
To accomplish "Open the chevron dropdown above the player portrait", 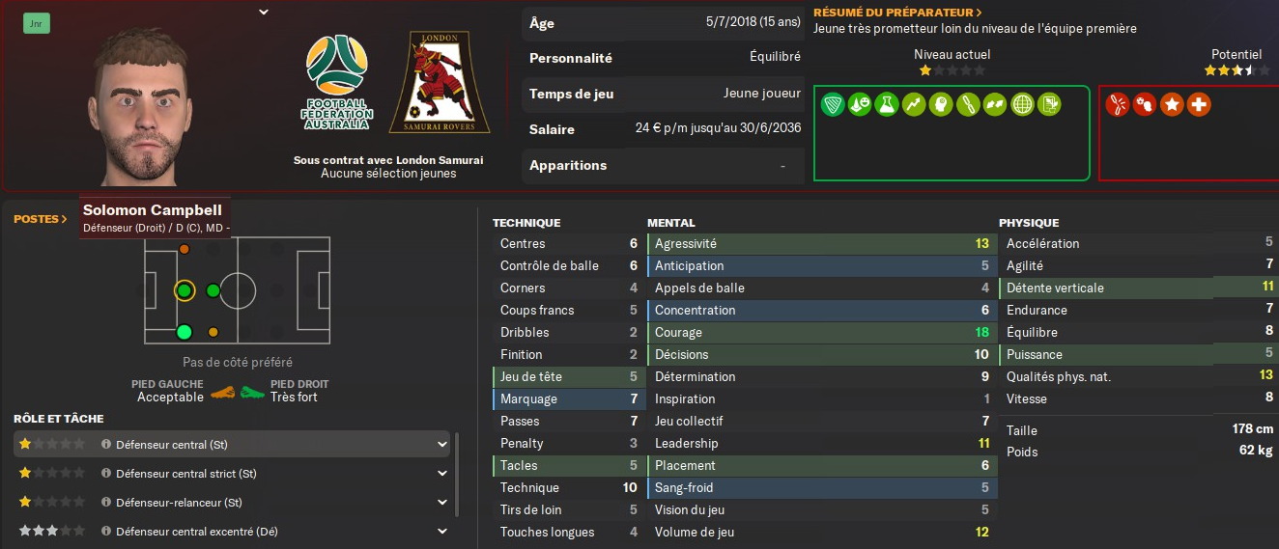I will coord(264,13).
